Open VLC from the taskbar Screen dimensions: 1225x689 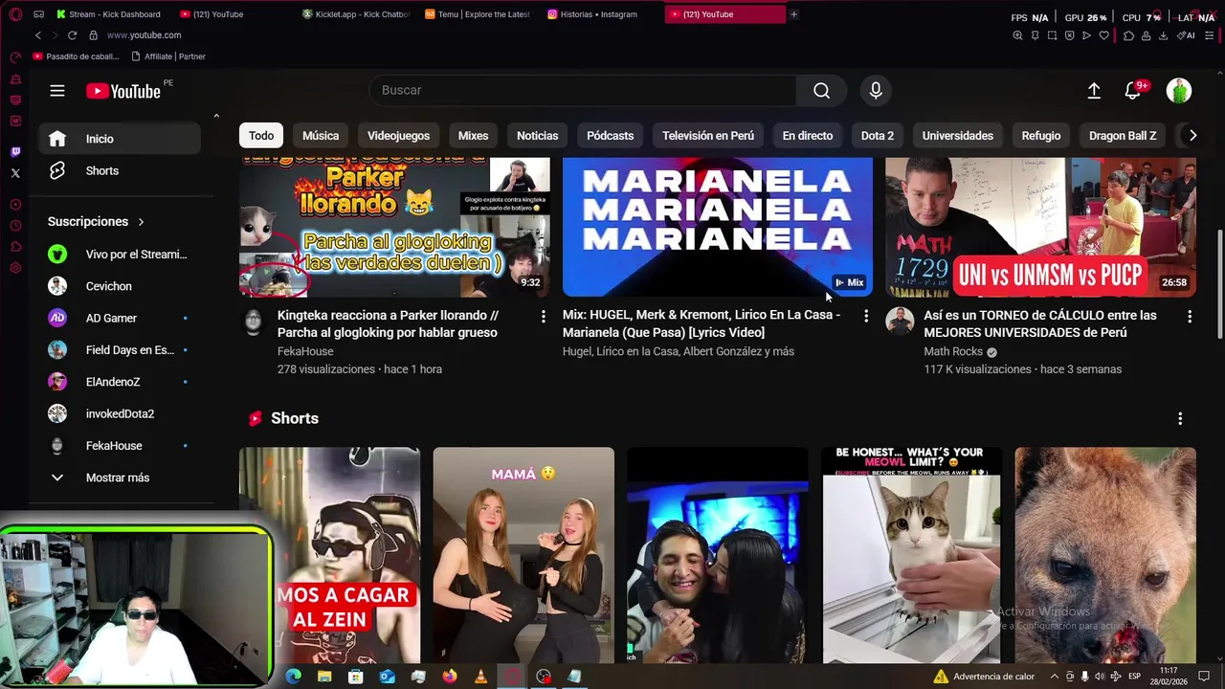click(480, 677)
